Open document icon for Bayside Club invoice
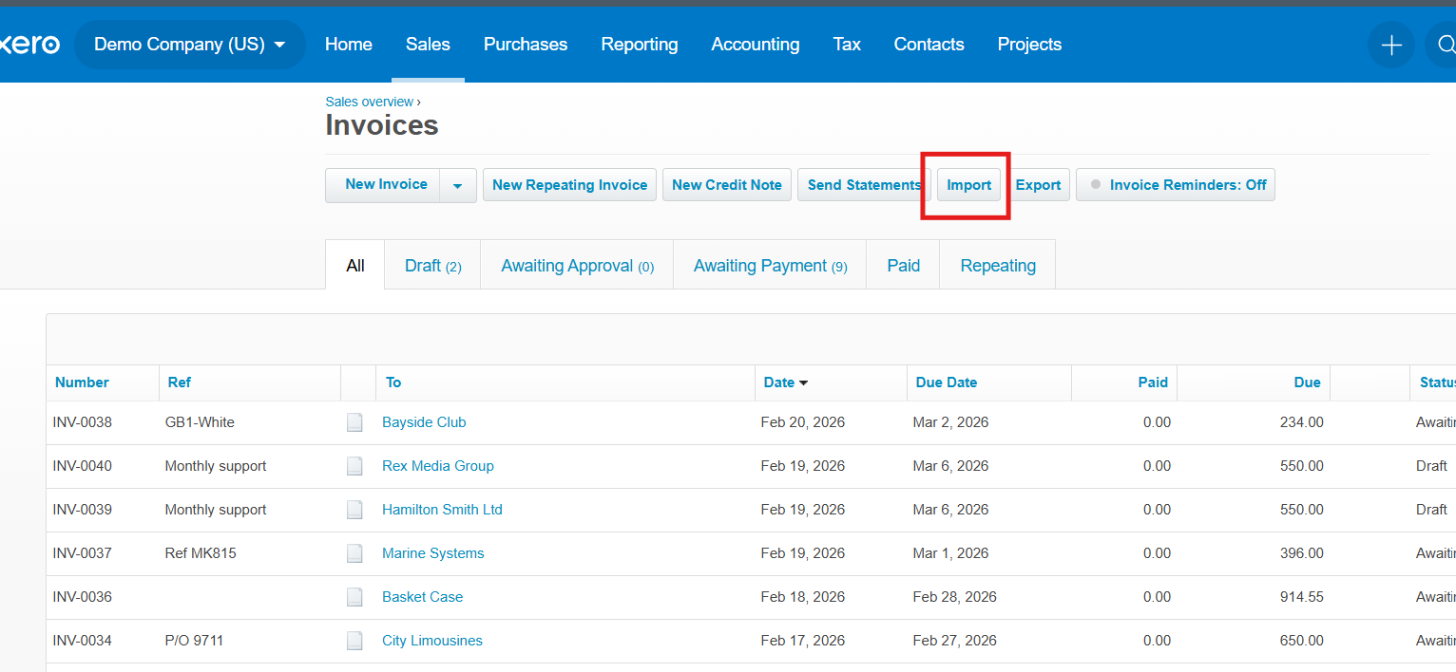 [354, 422]
